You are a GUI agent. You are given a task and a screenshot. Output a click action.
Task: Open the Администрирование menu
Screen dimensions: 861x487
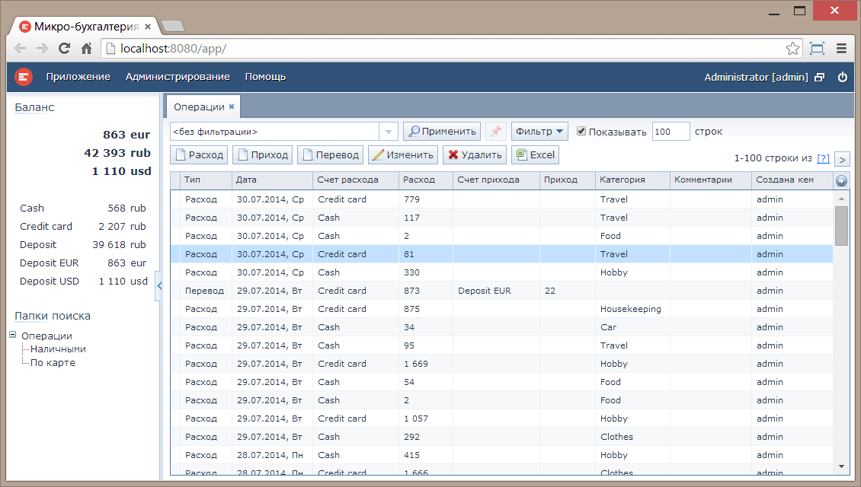pyautogui.click(x=178, y=77)
